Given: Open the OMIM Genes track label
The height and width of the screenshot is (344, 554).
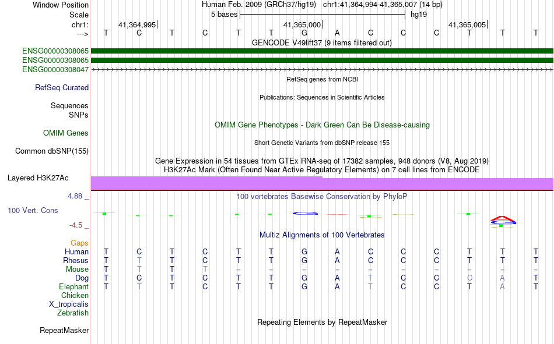Looking at the screenshot, I should click(x=66, y=133).
